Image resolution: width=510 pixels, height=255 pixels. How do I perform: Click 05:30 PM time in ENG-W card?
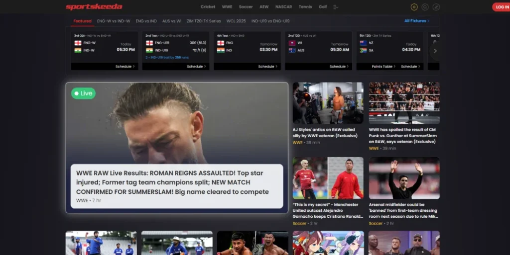pyautogui.click(x=126, y=50)
